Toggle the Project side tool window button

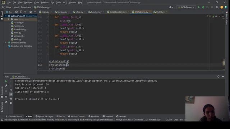coord(2,15)
